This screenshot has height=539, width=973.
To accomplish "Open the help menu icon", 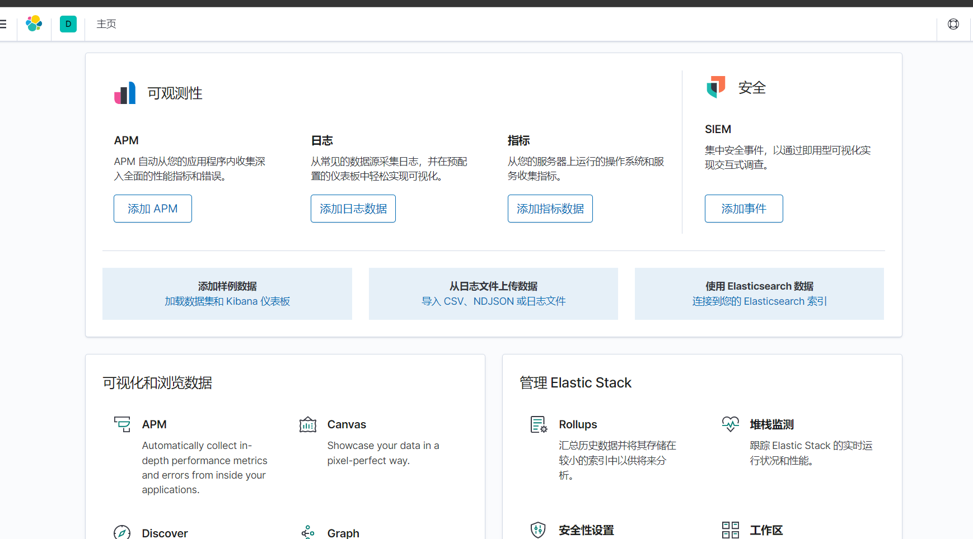I will pos(953,24).
